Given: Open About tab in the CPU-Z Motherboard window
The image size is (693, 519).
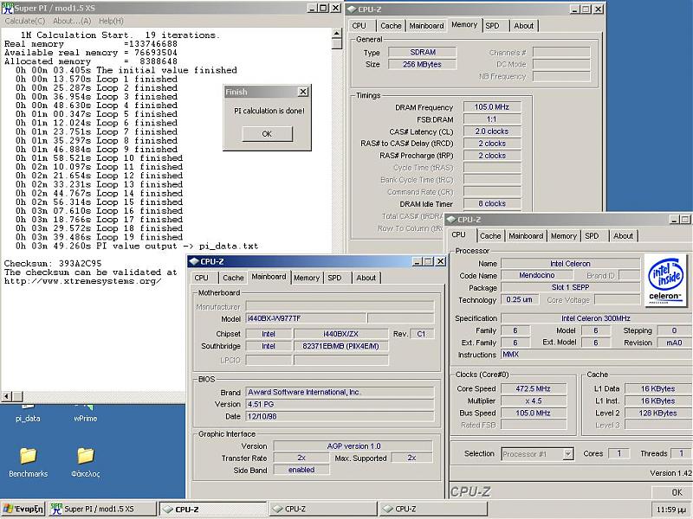Looking at the screenshot, I should [x=366, y=278].
